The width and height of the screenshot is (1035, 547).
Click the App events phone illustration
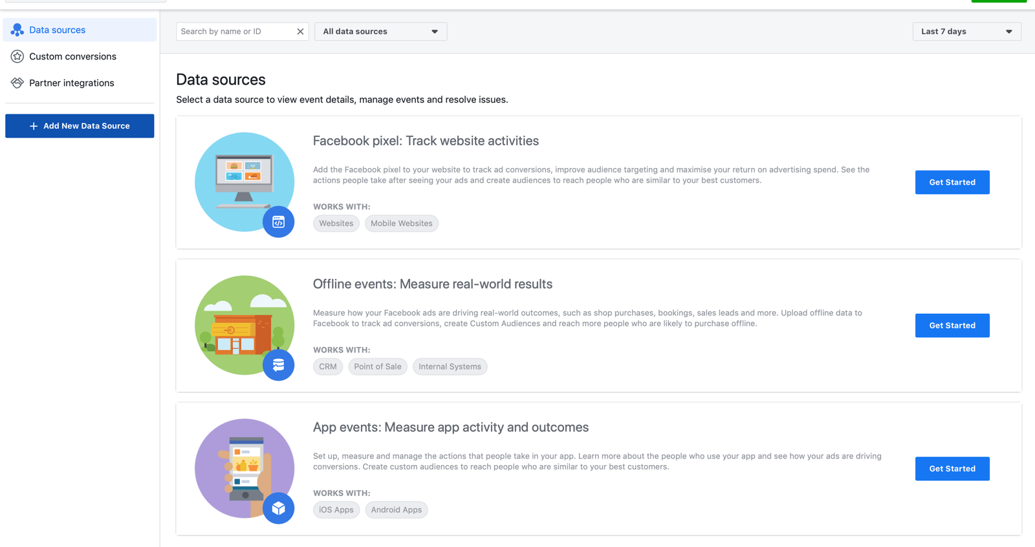[245, 468]
